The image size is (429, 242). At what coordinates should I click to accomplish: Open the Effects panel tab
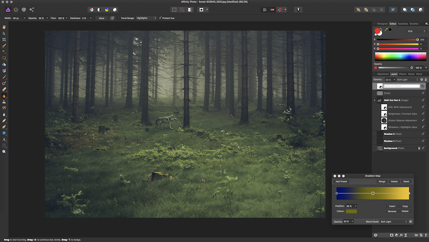(403, 74)
